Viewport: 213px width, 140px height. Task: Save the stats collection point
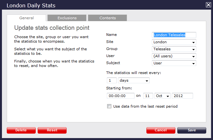click(191, 130)
